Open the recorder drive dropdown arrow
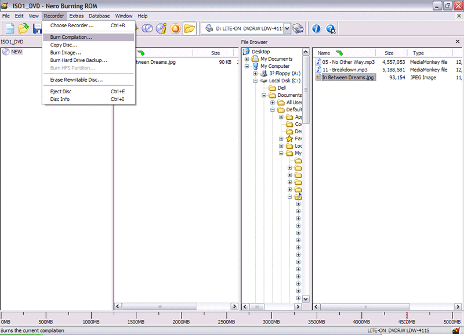 [x=287, y=28]
